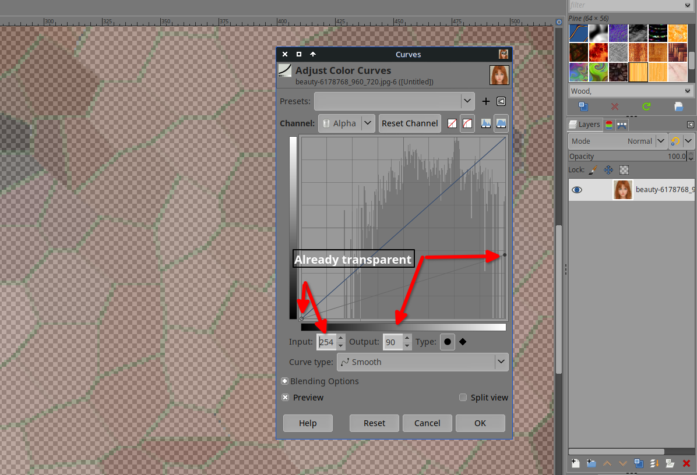The image size is (697, 475).
Task: Add a layer mask icon
Action: point(670,463)
